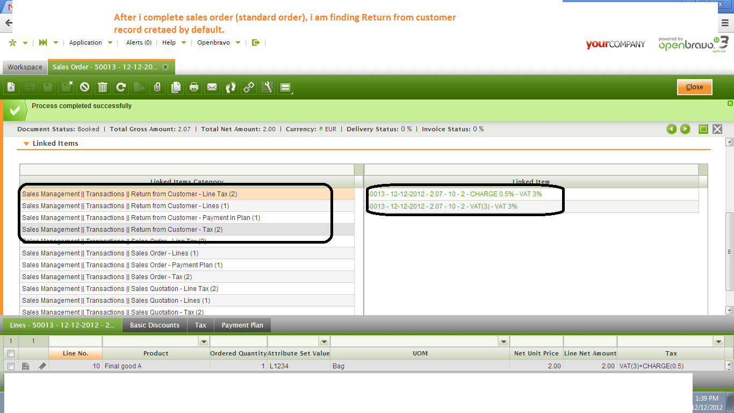Maximize the form view with the green square

tap(703, 129)
